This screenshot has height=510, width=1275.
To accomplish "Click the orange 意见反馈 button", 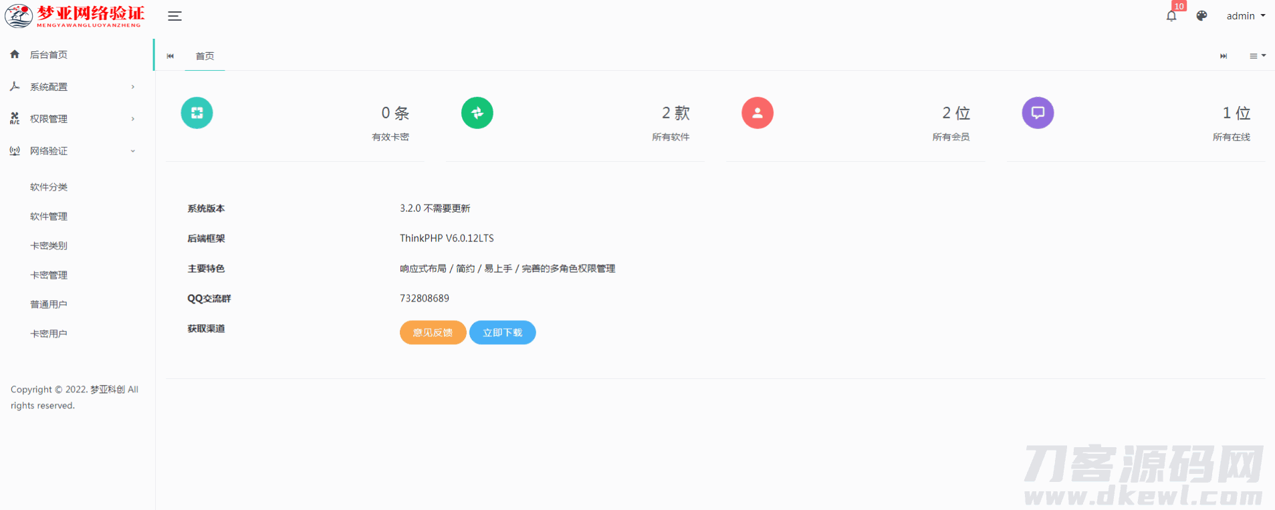I will (x=433, y=332).
